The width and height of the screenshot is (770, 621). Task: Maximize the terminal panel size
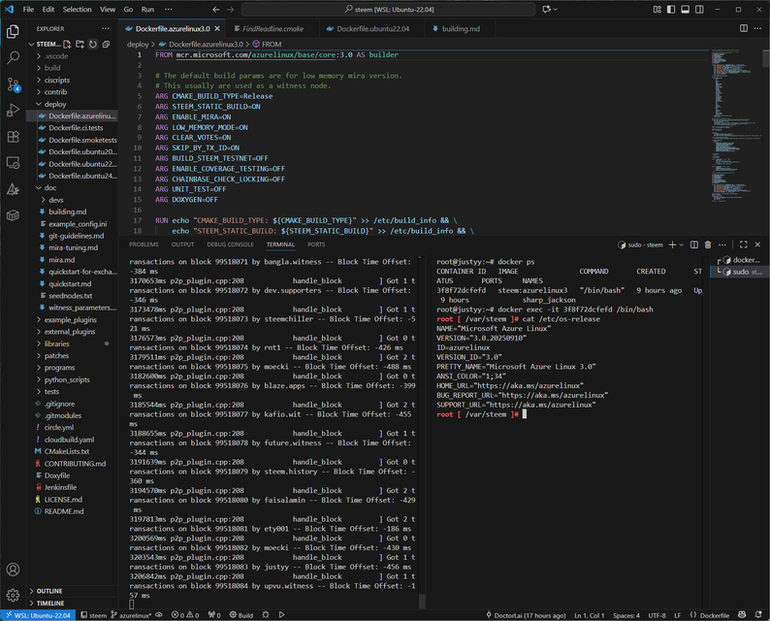744,245
